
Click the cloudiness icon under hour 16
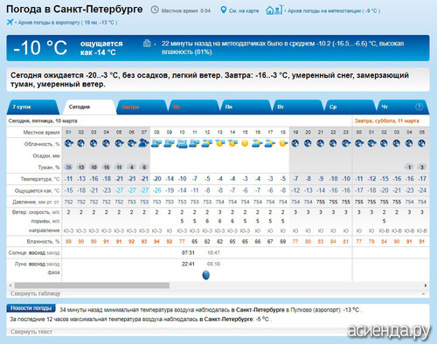tap(258, 143)
